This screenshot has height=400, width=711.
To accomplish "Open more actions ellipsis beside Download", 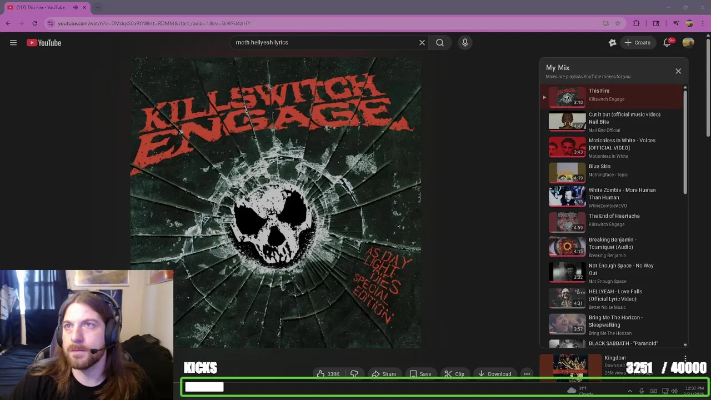I will (527, 374).
